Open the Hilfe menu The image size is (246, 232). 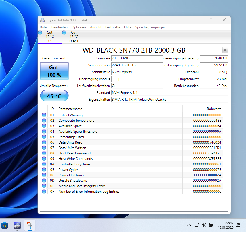coord(128,27)
